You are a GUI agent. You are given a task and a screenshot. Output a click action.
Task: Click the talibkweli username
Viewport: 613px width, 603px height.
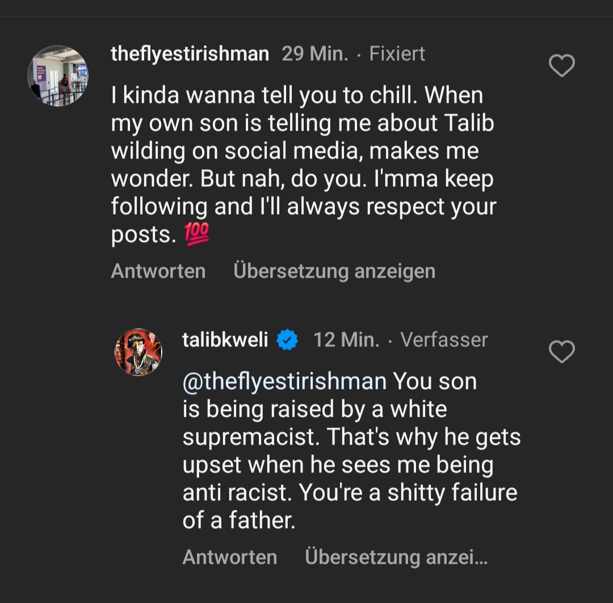coord(225,340)
